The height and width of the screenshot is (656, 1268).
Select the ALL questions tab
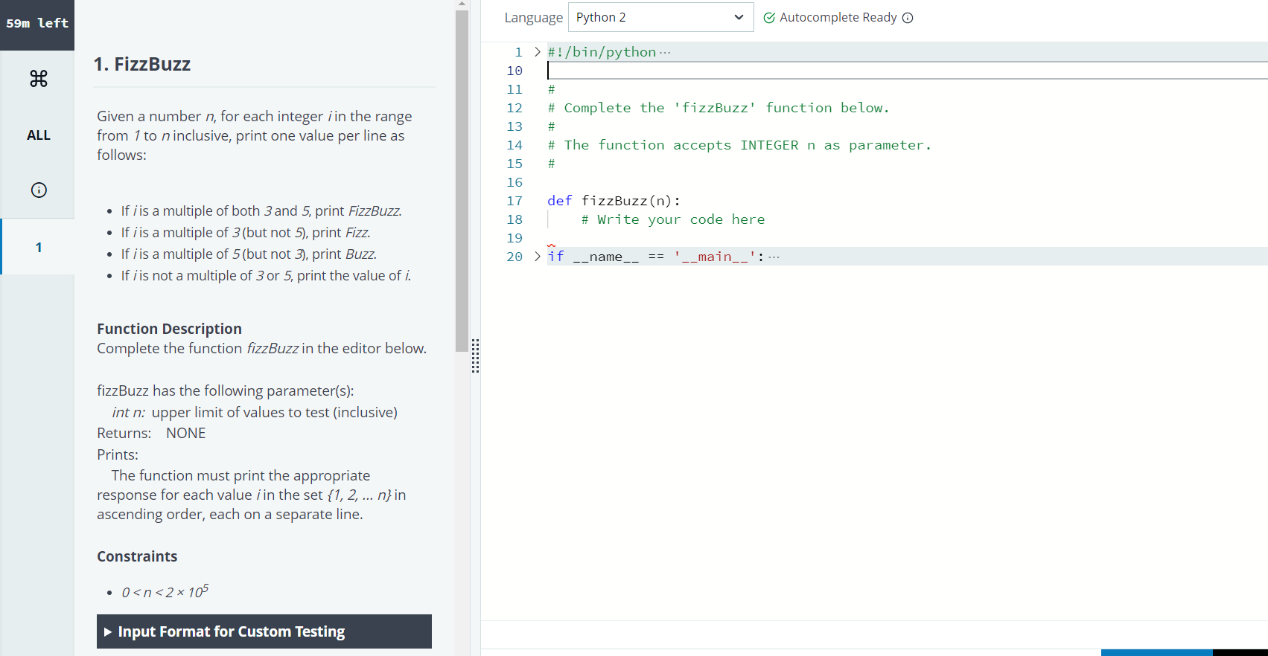pyautogui.click(x=39, y=135)
